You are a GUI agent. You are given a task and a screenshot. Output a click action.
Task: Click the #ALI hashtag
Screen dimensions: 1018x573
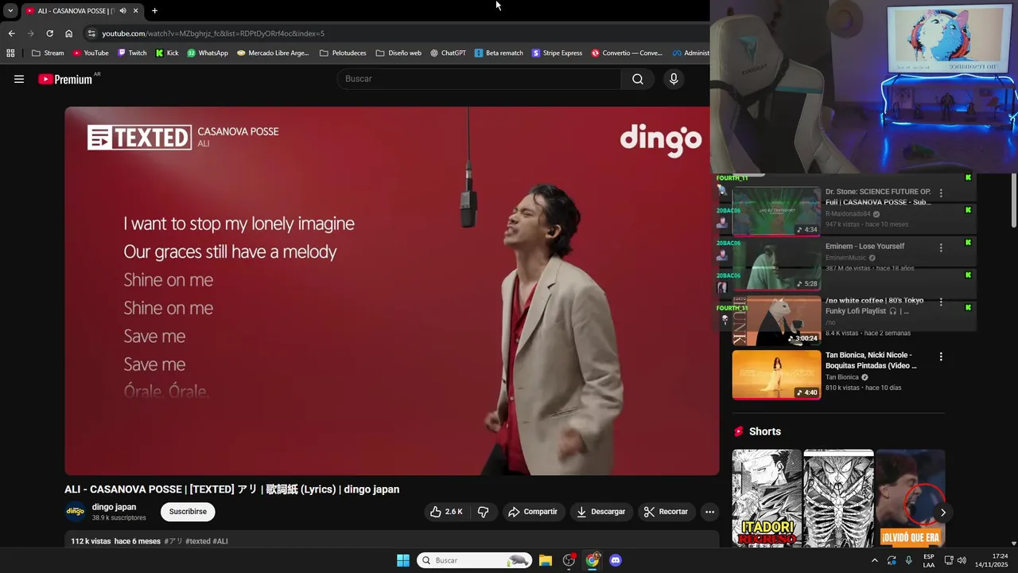(x=220, y=541)
